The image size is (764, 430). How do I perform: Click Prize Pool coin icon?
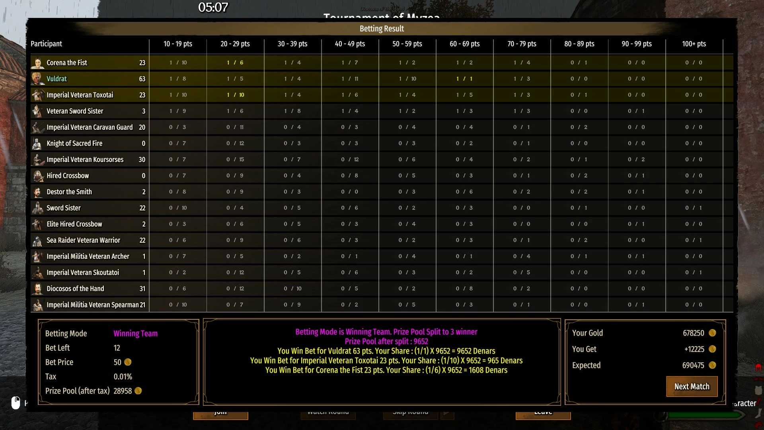click(138, 391)
